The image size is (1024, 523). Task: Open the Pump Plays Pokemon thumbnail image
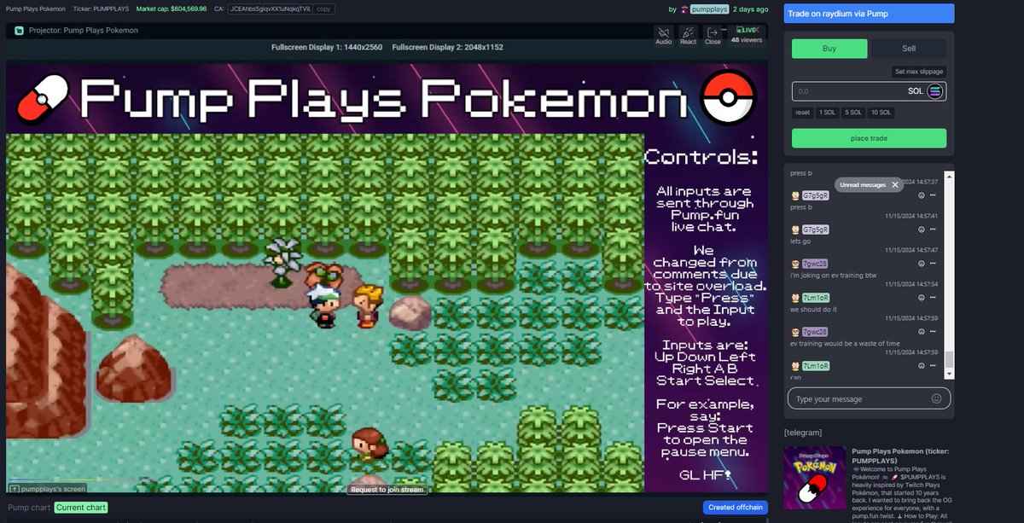[814, 479]
